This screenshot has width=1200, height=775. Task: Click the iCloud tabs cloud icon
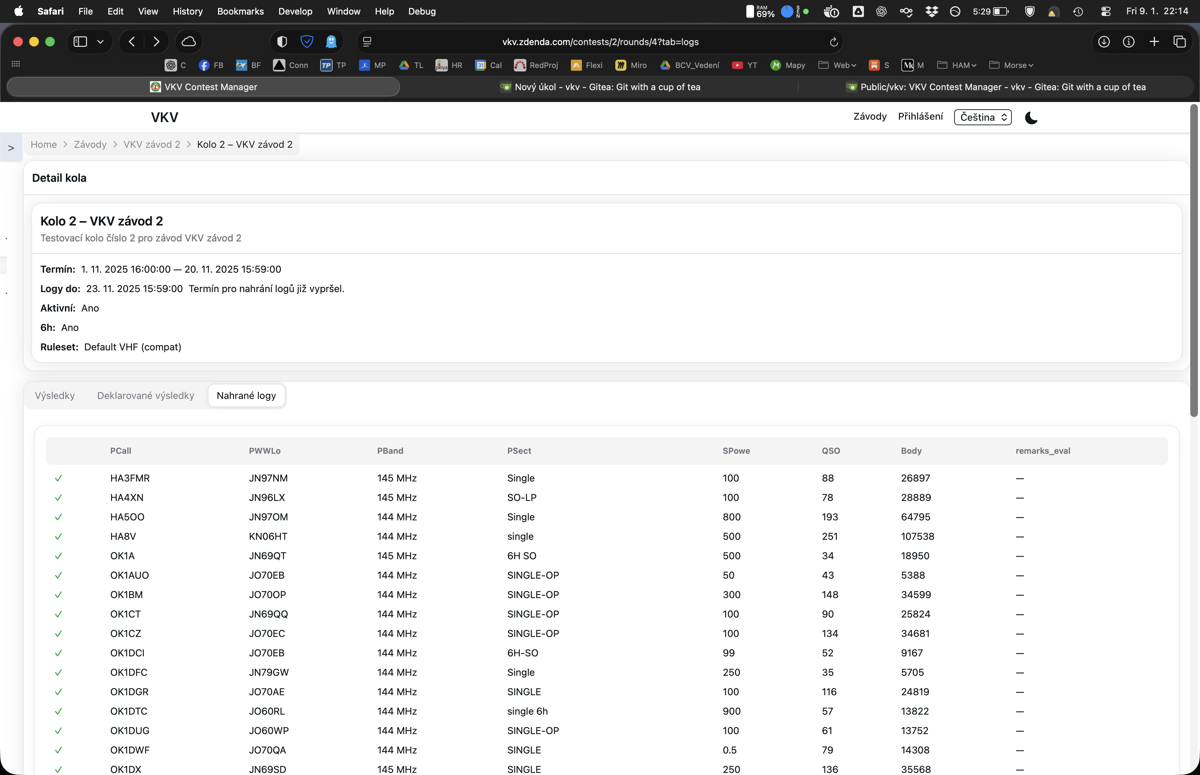point(189,42)
